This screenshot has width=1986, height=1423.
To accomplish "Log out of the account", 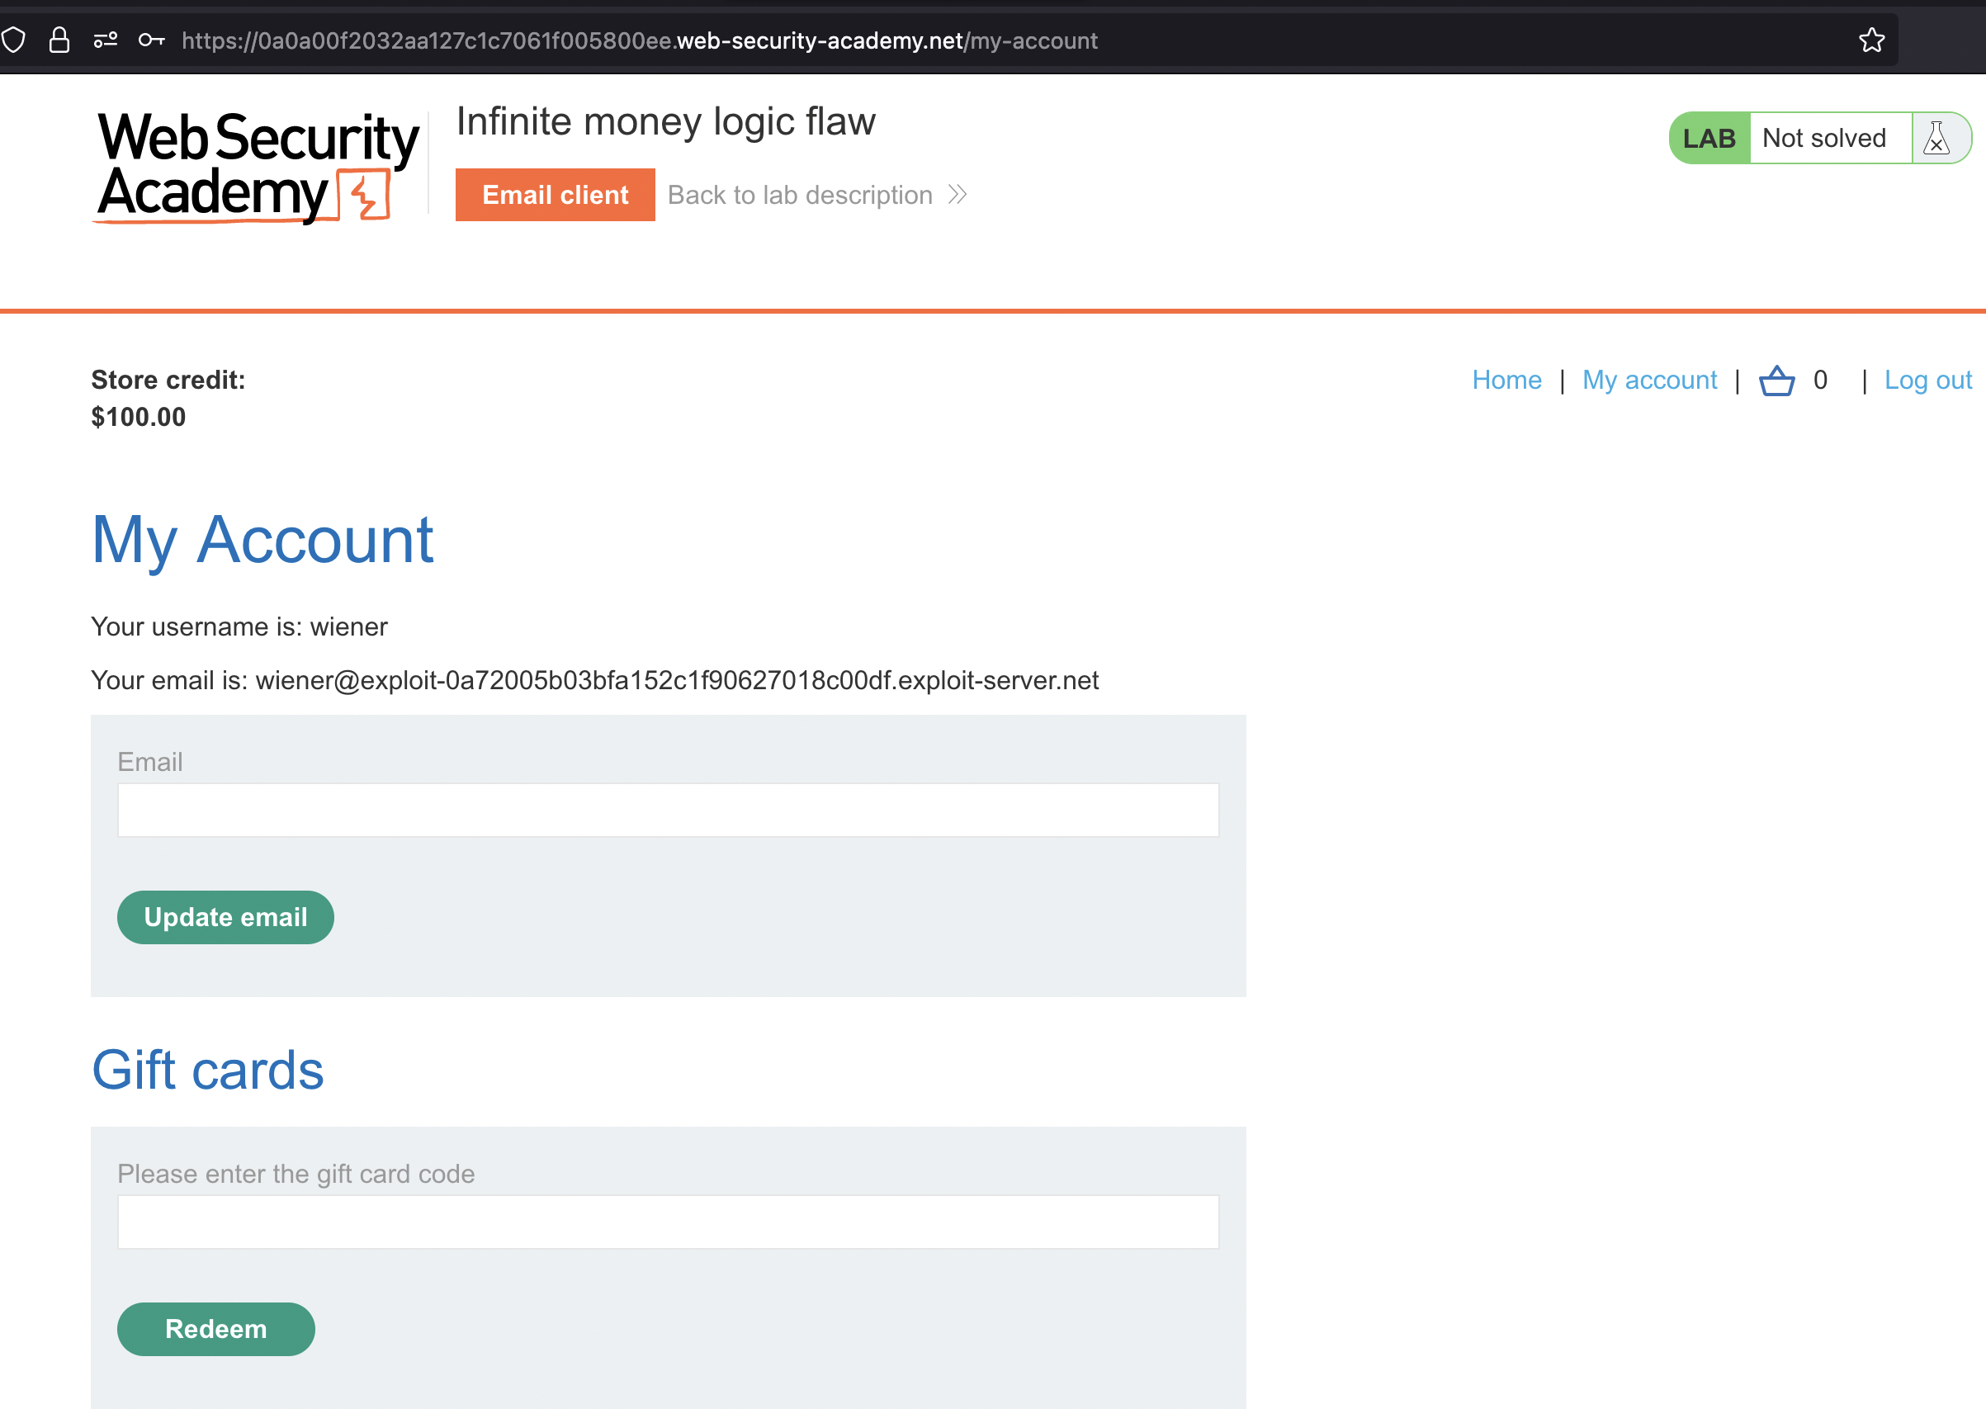I will (1927, 380).
